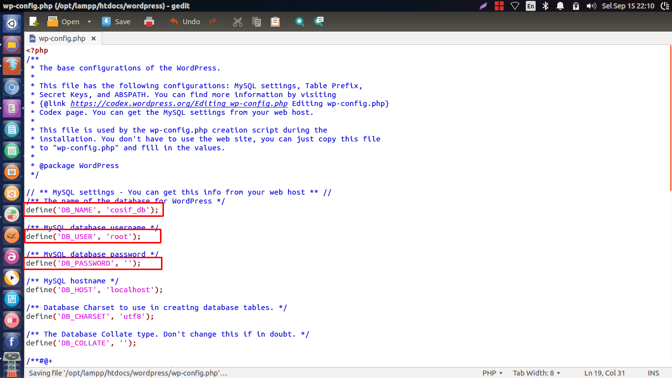Open the network indicator menu
Viewport: 672px width, 378px height.
click(x=515, y=6)
